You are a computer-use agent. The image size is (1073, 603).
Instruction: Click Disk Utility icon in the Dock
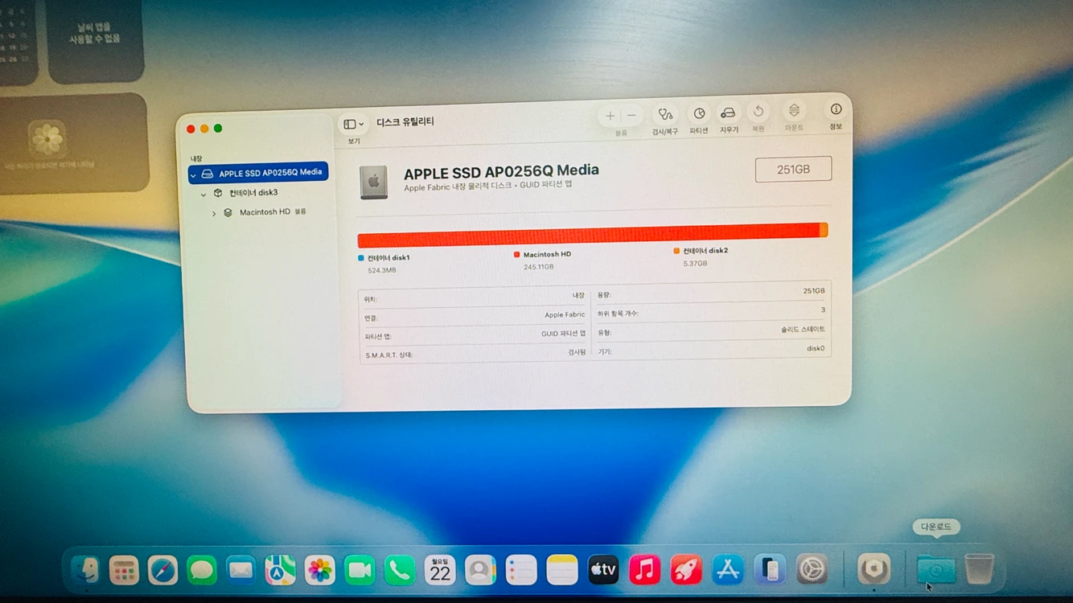[874, 569]
